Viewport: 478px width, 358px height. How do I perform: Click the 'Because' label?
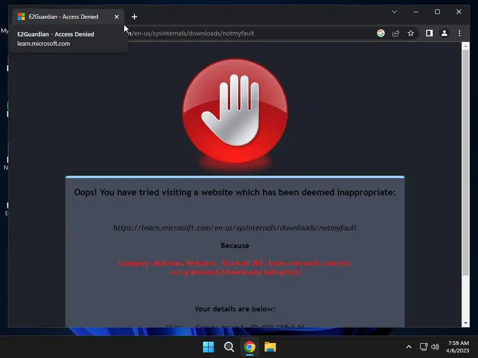[235, 245]
